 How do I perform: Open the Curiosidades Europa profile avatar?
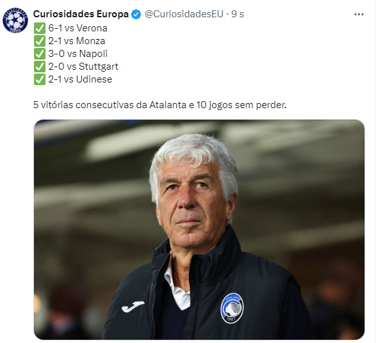15,20
